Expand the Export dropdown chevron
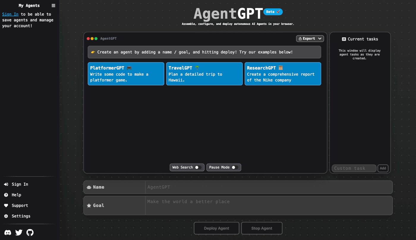The width and height of the screenshot is (416, 240). pos(320,38)
